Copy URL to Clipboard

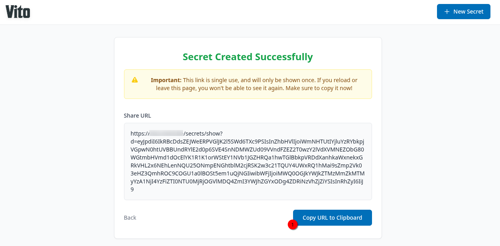333,218
